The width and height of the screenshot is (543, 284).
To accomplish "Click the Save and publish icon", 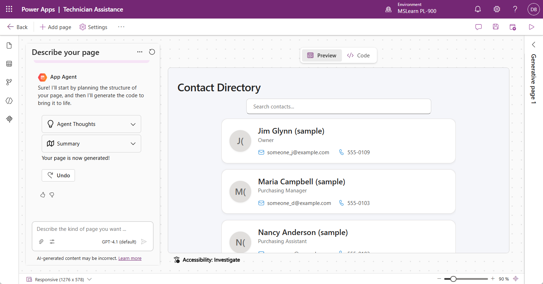I will click(x=513, y=27).
